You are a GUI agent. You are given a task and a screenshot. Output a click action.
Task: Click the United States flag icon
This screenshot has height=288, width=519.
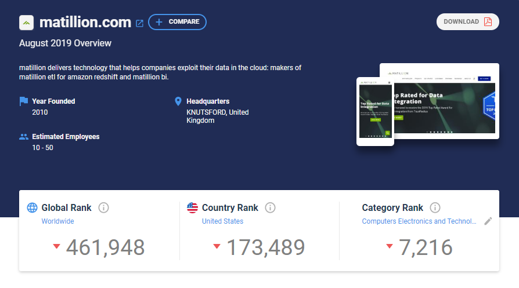pos(192,208)
